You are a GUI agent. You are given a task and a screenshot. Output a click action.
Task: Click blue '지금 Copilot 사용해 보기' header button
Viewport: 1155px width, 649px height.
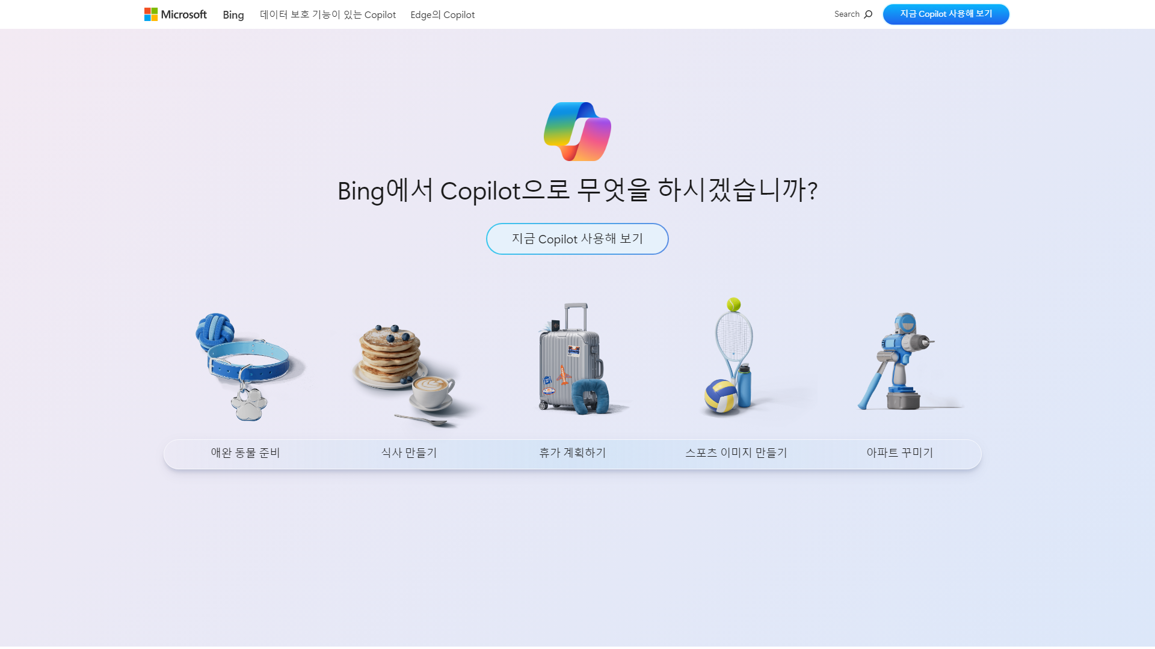[946, 14]
